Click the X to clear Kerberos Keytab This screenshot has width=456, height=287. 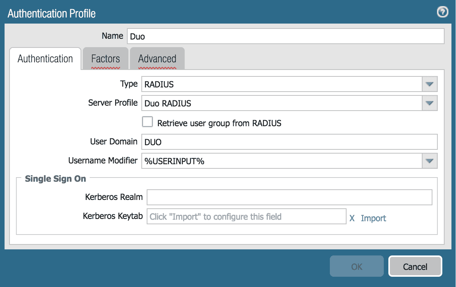pyautogui.click(x=351, y=218)
